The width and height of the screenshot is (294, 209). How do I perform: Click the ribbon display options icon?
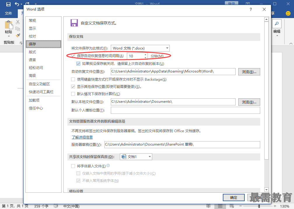click(x=248, y=4)
